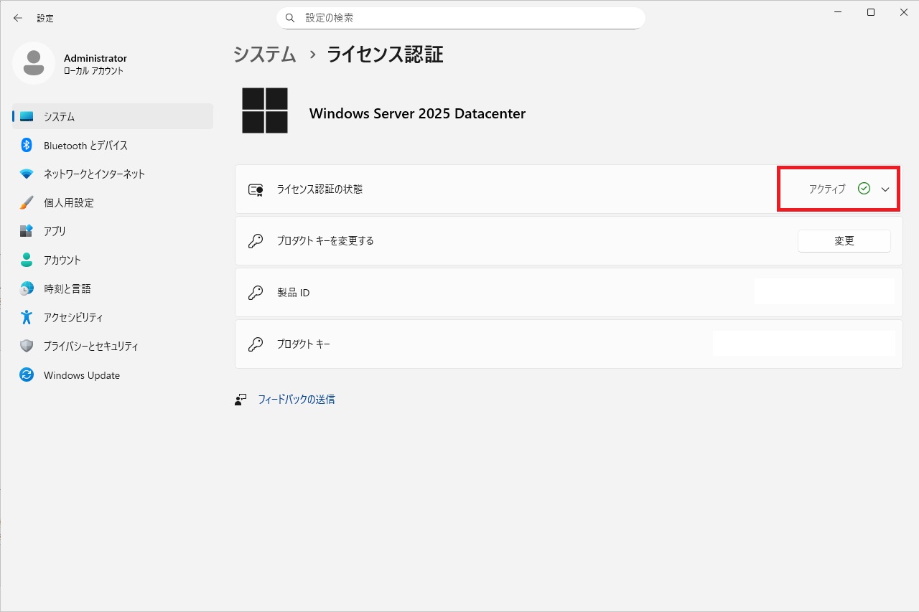Go to アクセシビリティ settings

(x=113, y=317)
